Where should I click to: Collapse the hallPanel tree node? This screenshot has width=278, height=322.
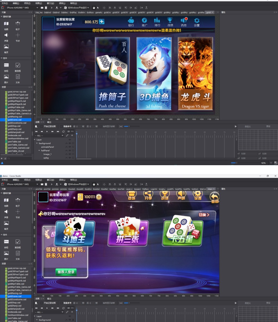pyautogui.click(x=39, y=150)
